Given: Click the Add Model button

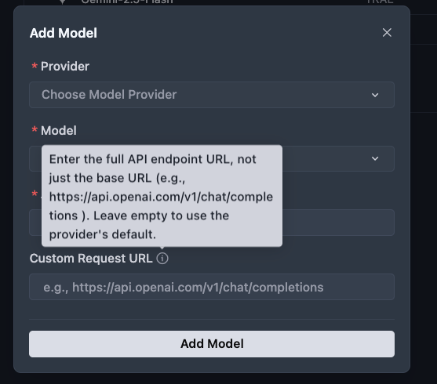Looking at the screenshot, I should click(x=212, y=344).
